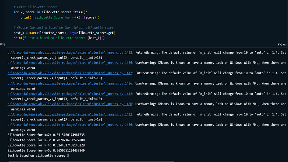Click the third _kmeans.py:1436 source link
This screenshot has height=162, width=288.
pyautogui.click(x=70, y=104)
